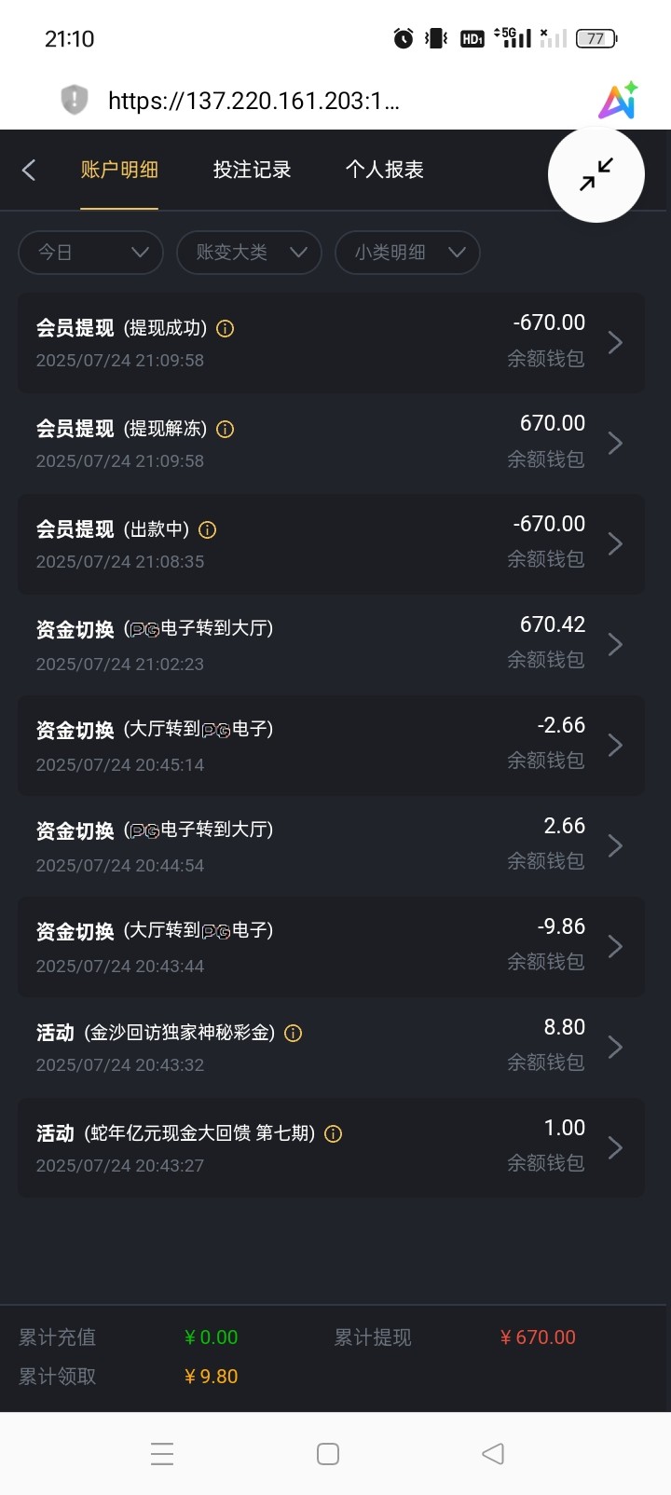Switch to the 个人报表 tab
The width and height of the screenshot is (671, 1495).
(x=384, y=170)
